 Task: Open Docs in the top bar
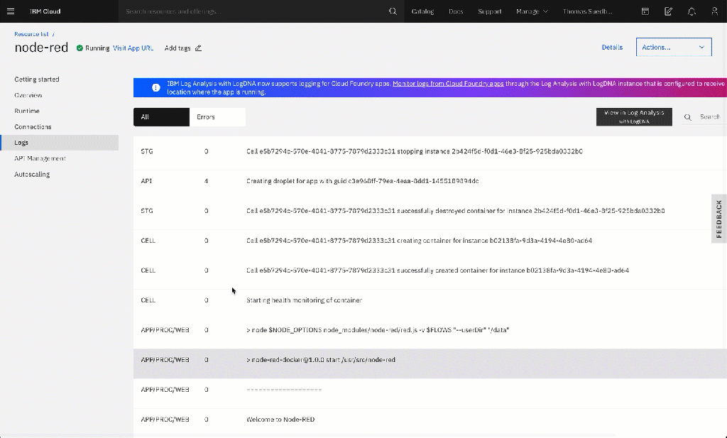click(456, 11)
